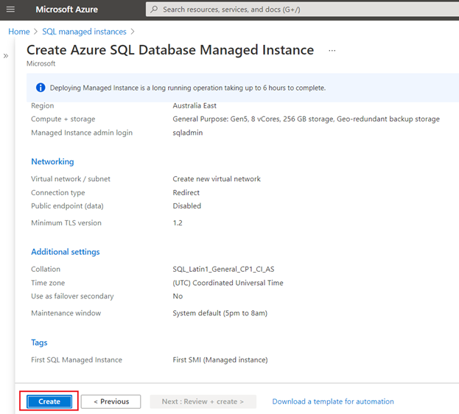Select the Networking section heading
This screenshot has width=459, height=414.
pos(52,161)
